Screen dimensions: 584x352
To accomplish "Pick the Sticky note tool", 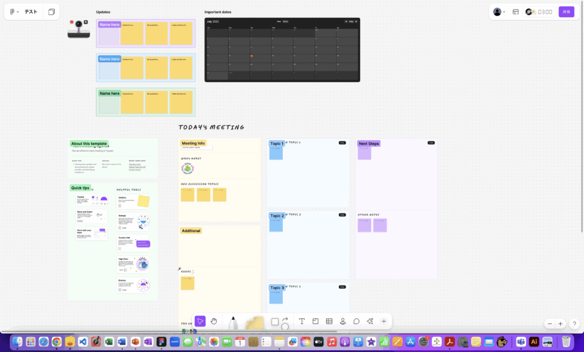I will coord(255,323).
